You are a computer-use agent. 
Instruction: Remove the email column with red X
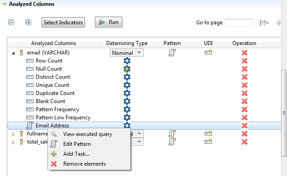245,53
